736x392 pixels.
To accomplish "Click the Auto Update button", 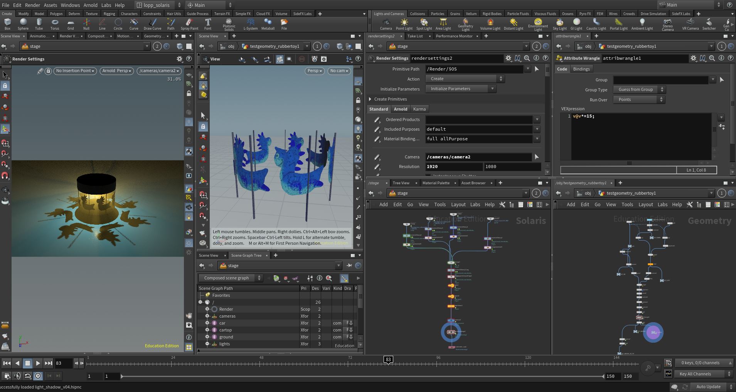I will 708,387.
